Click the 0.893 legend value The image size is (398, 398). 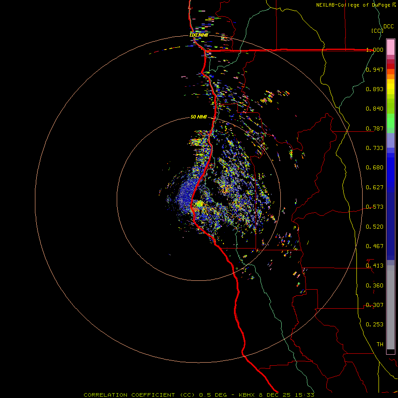pos(375,89)
